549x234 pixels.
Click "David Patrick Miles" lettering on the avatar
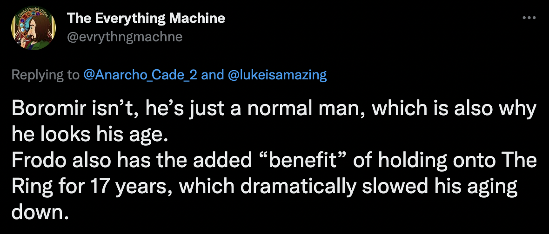tap(34, 12)
